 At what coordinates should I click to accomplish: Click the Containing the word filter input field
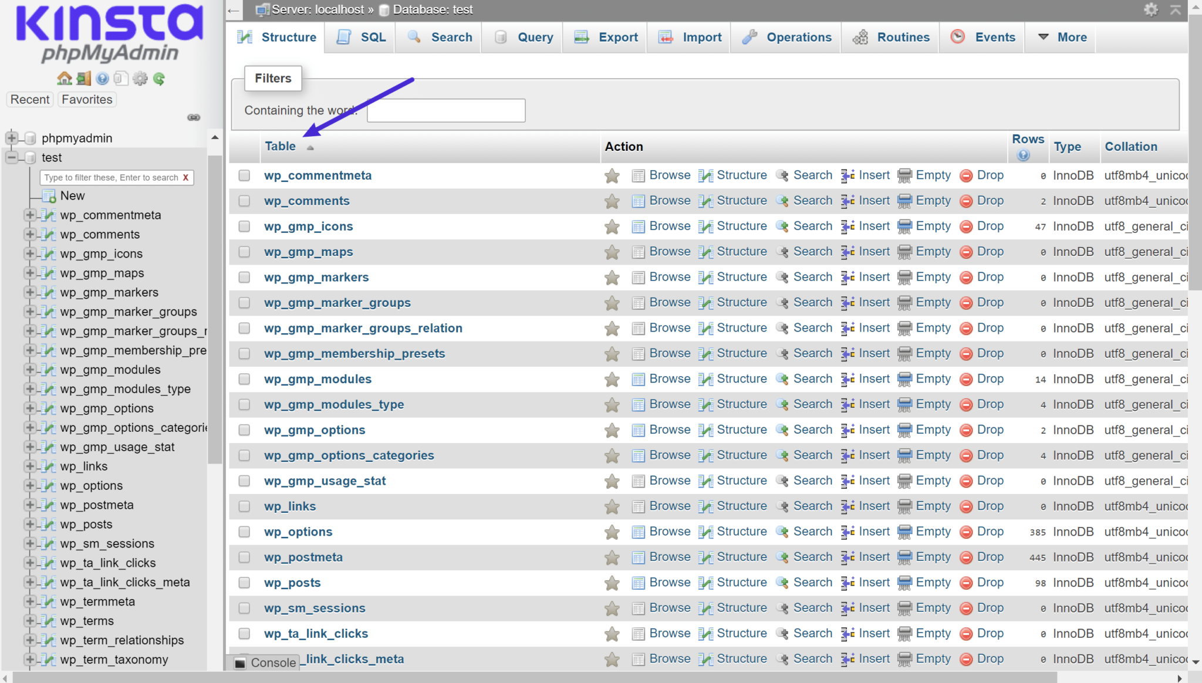coord(446,110)
